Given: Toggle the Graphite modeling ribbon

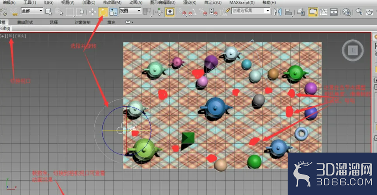Looking at the screenshot, I should 313,12.
